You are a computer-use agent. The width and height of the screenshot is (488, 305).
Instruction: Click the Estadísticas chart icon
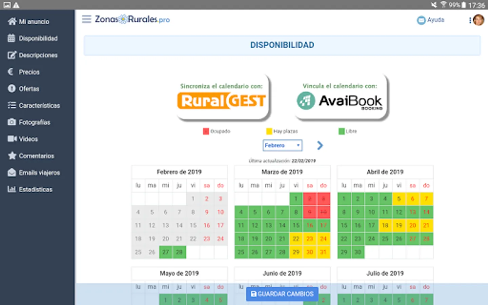click(12, 189)
